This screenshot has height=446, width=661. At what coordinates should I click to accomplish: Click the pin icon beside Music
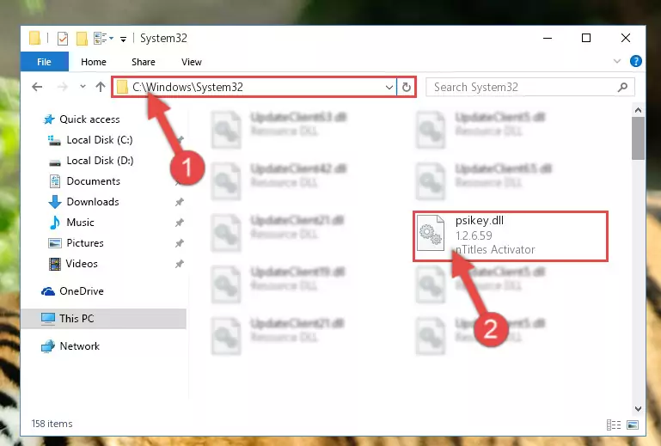point(180,223)
